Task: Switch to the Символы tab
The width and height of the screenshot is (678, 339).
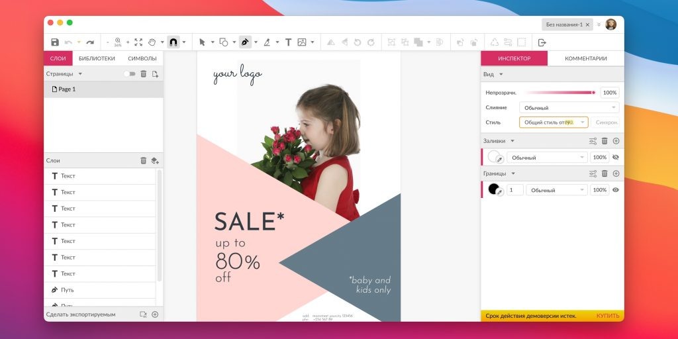Action: (x=142, y=58)
